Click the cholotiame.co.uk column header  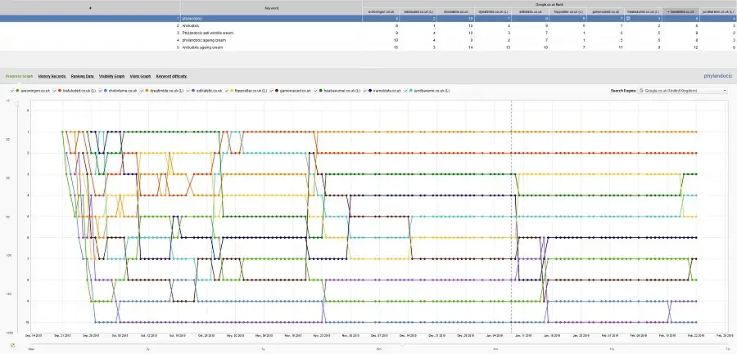click(454, 11)
